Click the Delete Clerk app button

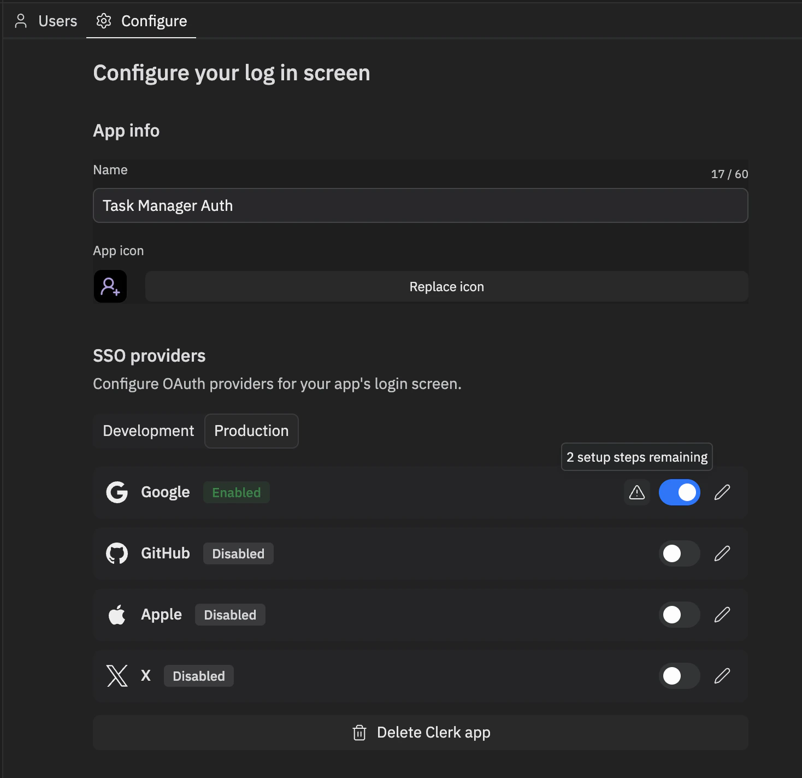click(420, 733)
